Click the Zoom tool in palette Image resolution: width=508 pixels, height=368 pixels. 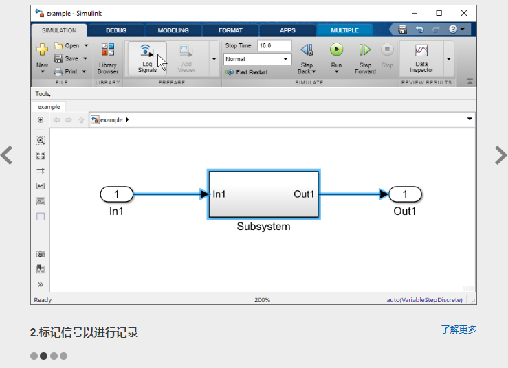click(41, 141)
